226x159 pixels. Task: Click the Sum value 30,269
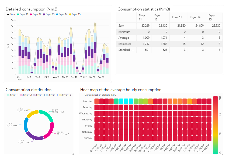(x=145, y=26)
